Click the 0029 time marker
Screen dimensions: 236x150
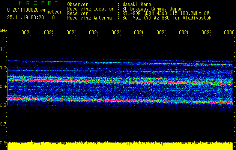pos(206,32)
